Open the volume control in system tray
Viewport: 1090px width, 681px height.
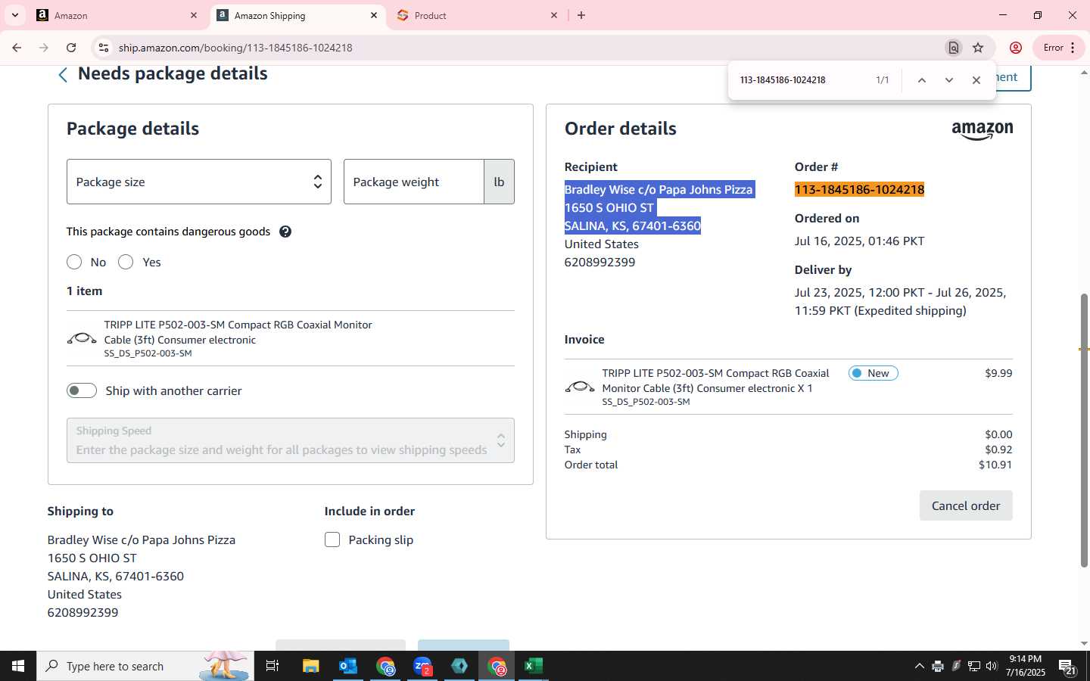992,666
